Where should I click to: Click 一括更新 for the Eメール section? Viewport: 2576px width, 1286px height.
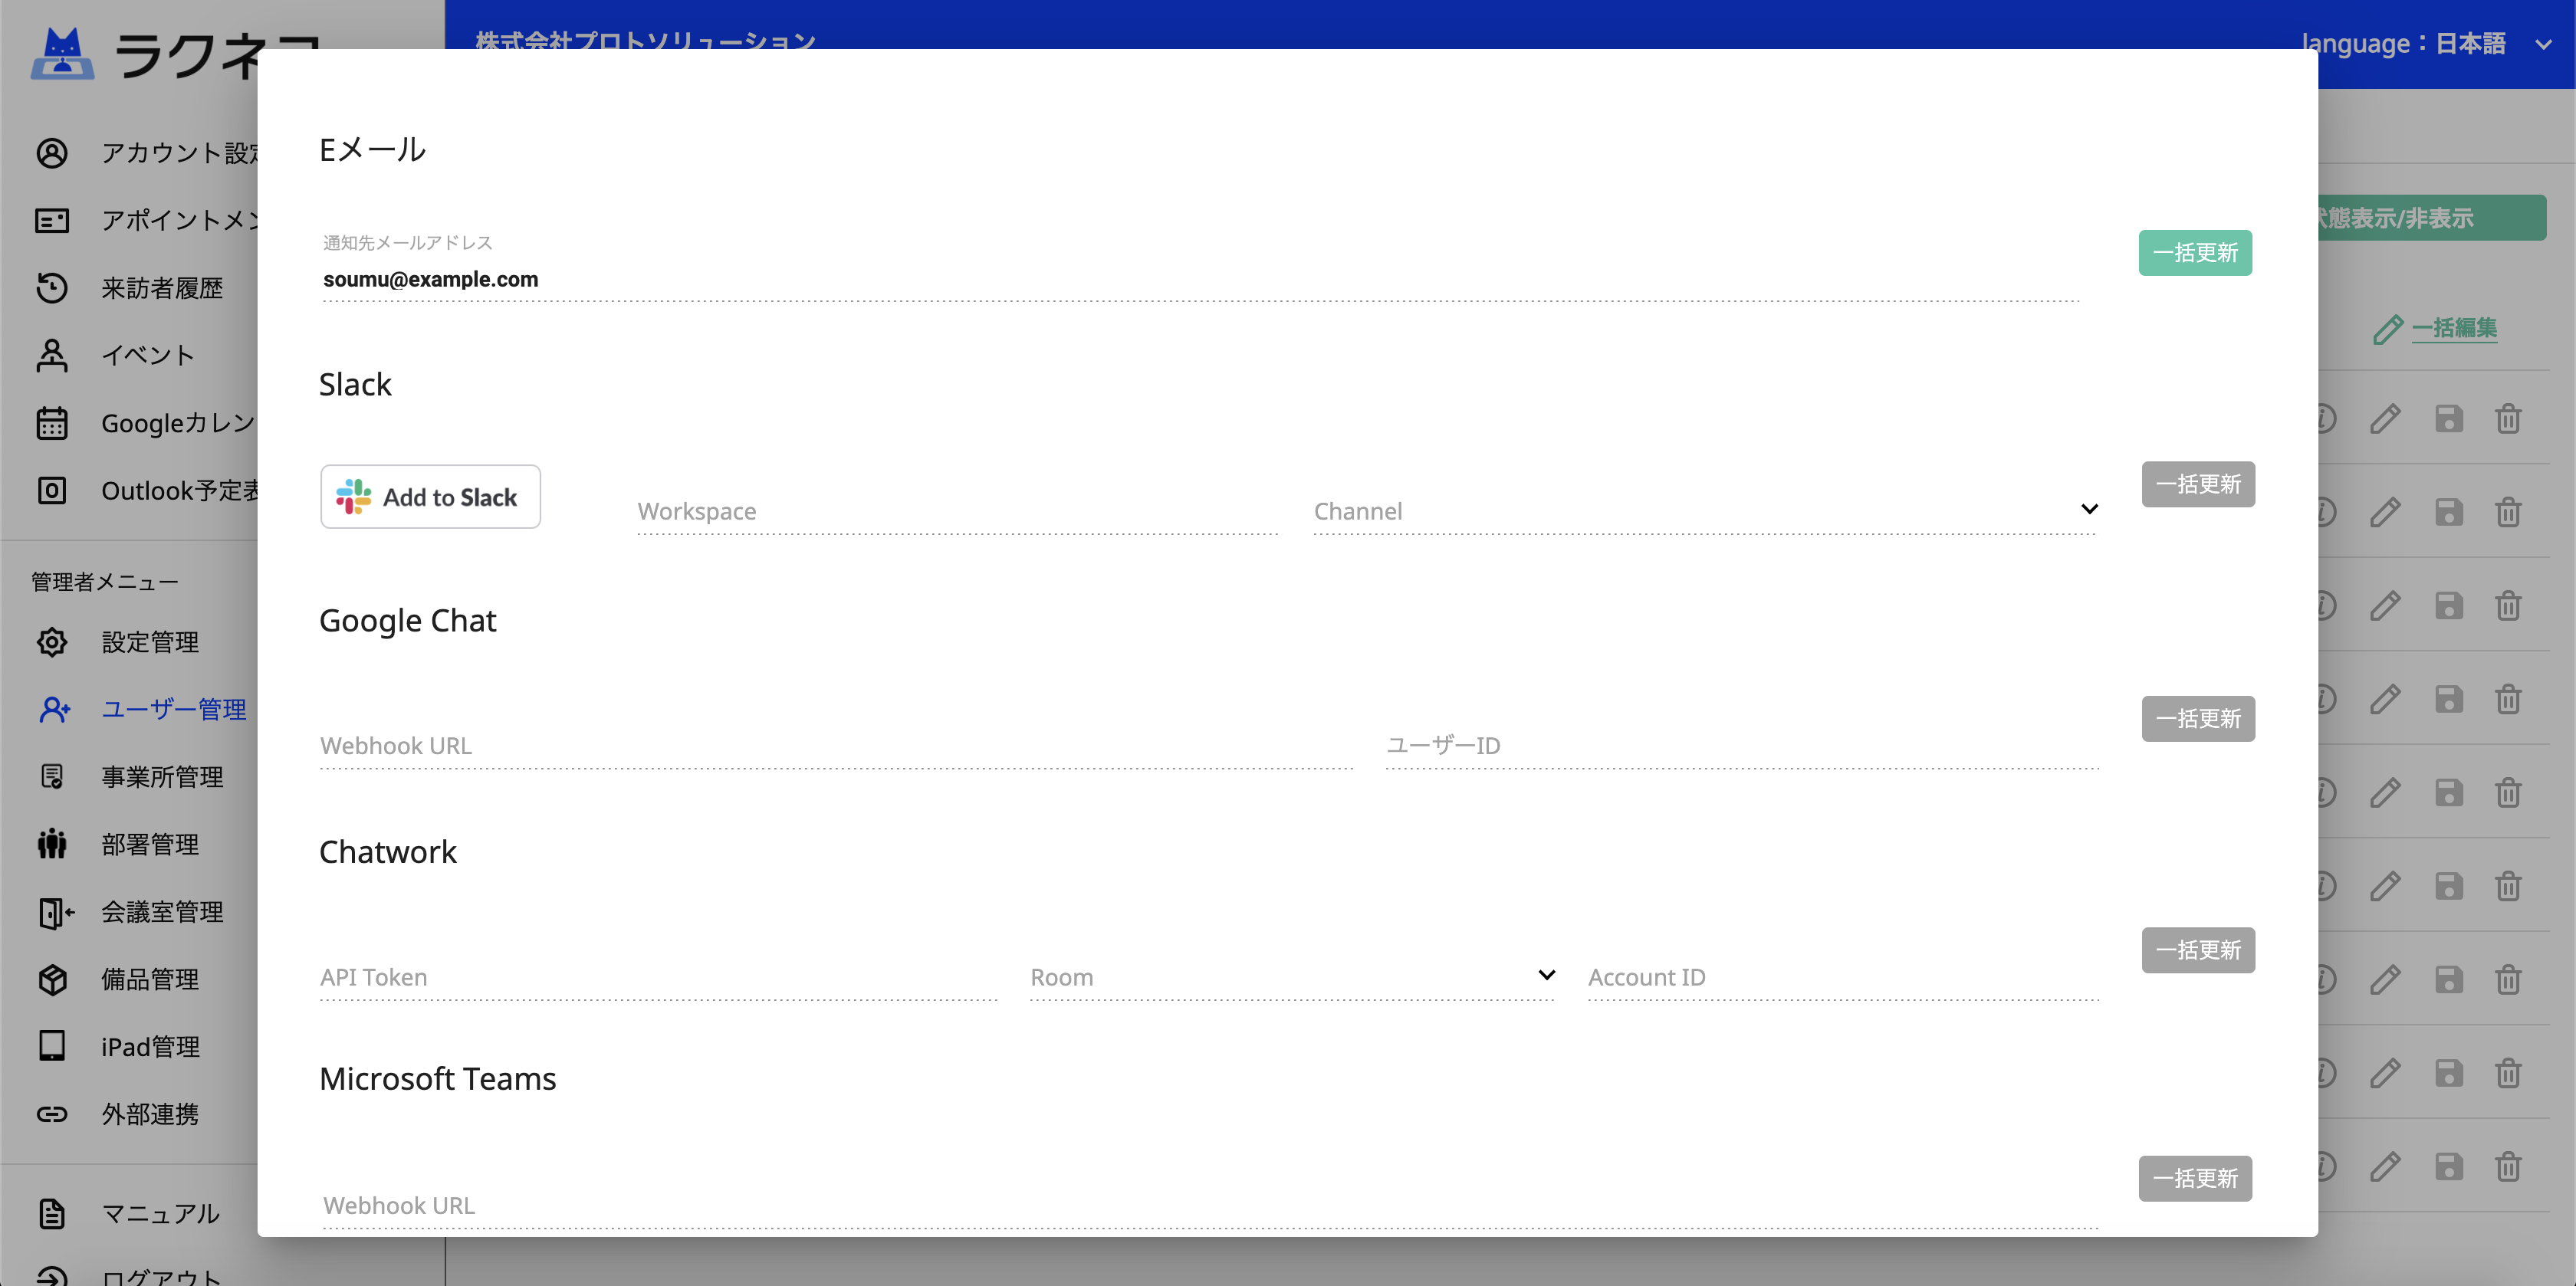[x=2195, y=253]
